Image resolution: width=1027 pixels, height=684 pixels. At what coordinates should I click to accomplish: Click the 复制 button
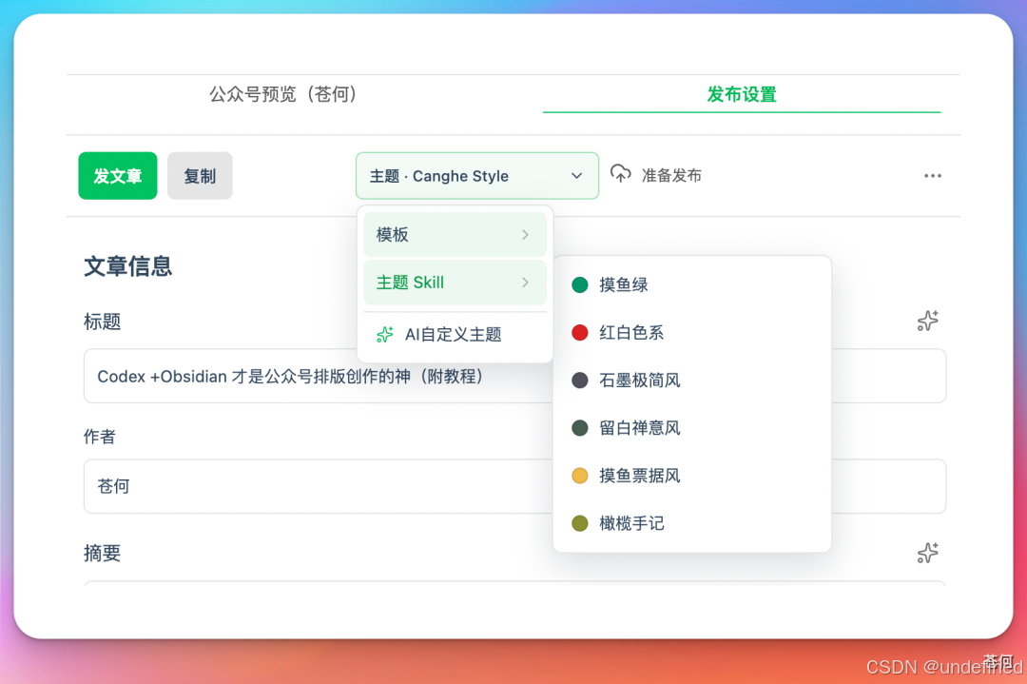(x=200, y=176)
